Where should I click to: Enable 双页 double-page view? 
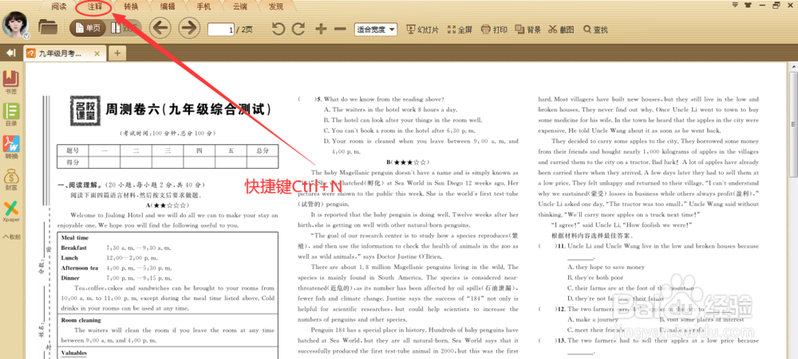tap(124, 29)
